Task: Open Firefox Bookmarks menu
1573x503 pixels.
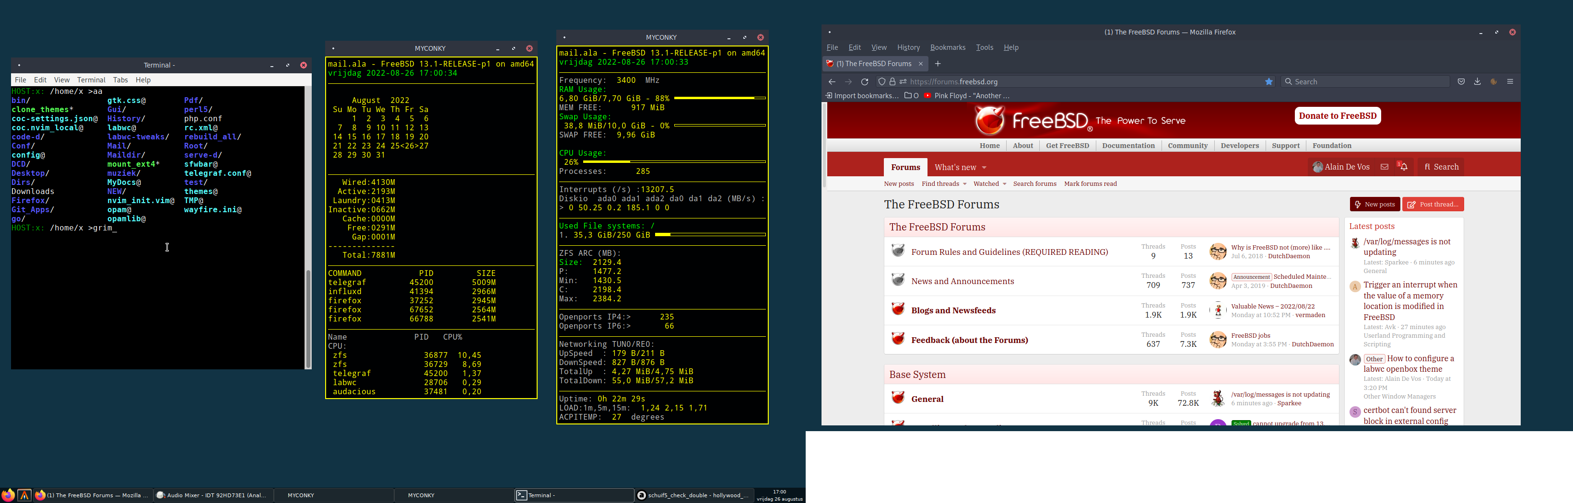Action: click(x=948, y=47)
